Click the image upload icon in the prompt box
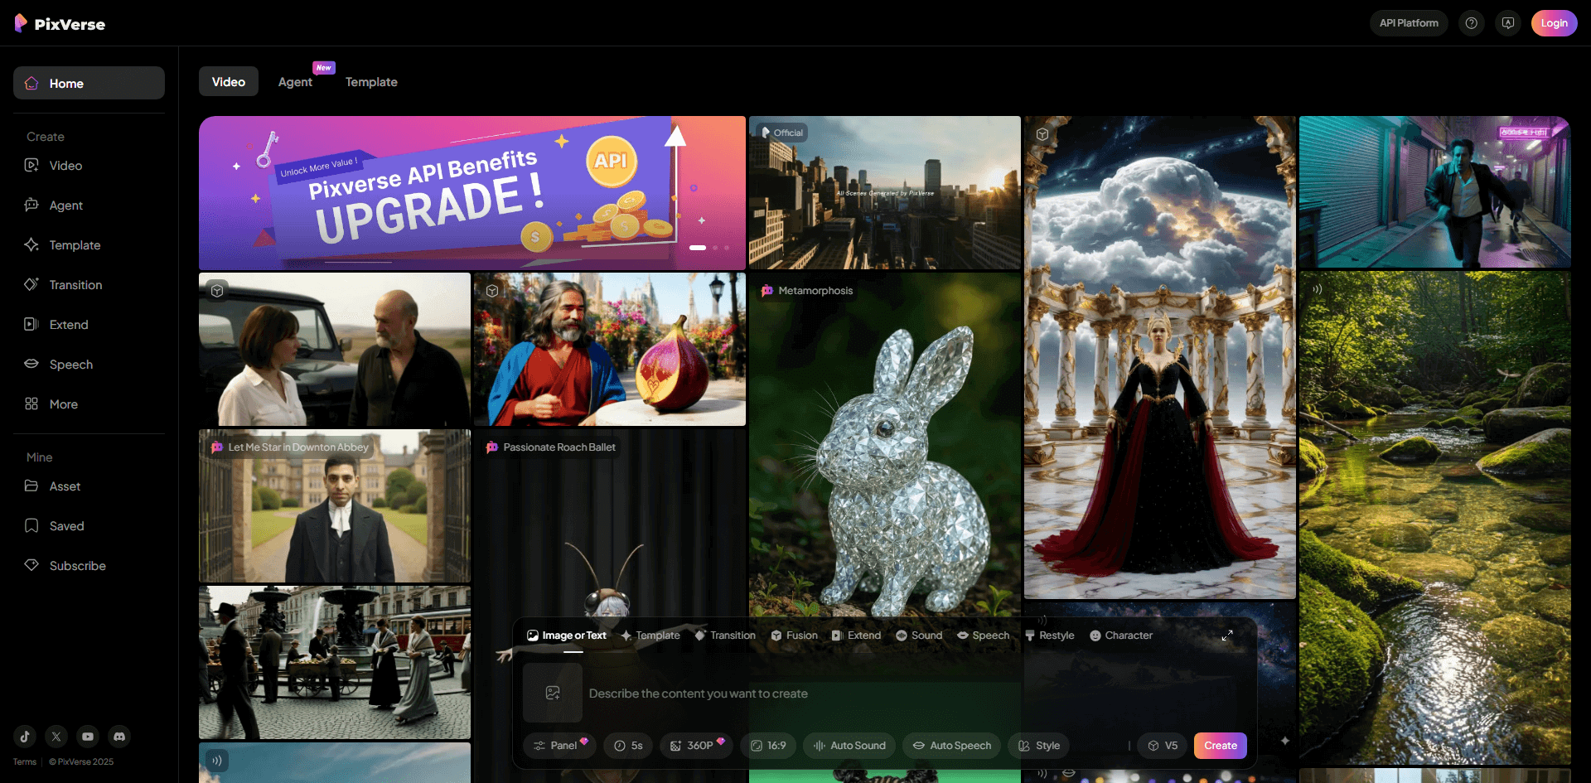Screen dimensions: 1591x783 [553, 693]
